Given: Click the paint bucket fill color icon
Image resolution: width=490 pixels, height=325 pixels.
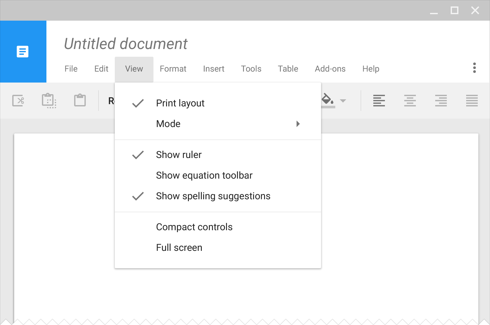Looking at the screenshot, I should tap(328, 99).
